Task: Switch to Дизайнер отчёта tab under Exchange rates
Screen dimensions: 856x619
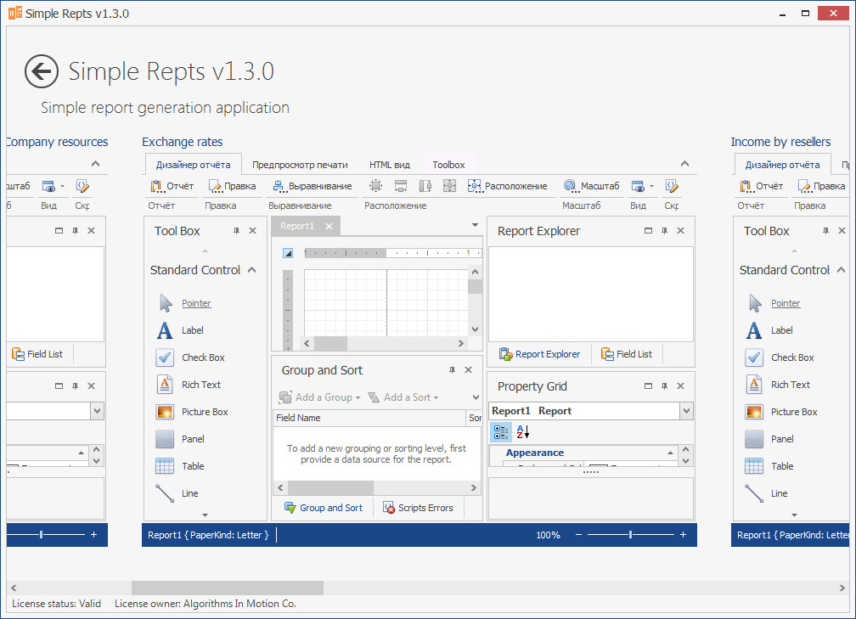Action: tap(193, 165)
